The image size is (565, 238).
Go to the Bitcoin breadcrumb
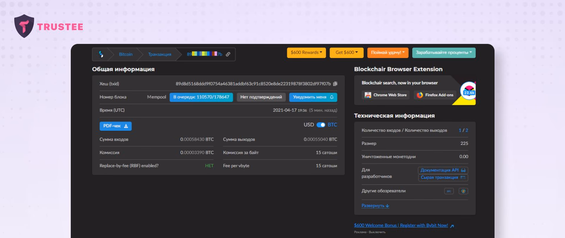126,54
